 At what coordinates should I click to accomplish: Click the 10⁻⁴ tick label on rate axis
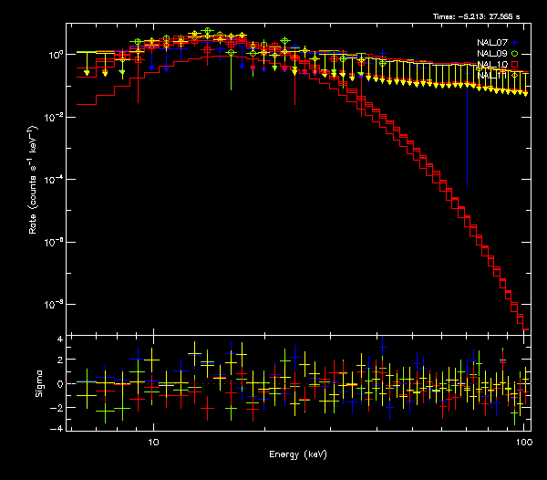click(56, 180)
